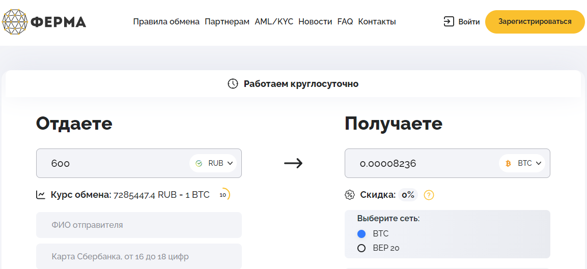
Task: Select the BTC network radio button
Action: point(361,234)
